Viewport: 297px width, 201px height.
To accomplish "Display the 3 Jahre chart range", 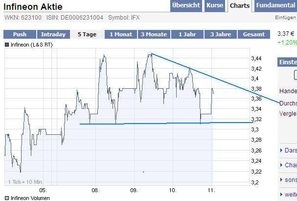I will click(x=221, y=34).
